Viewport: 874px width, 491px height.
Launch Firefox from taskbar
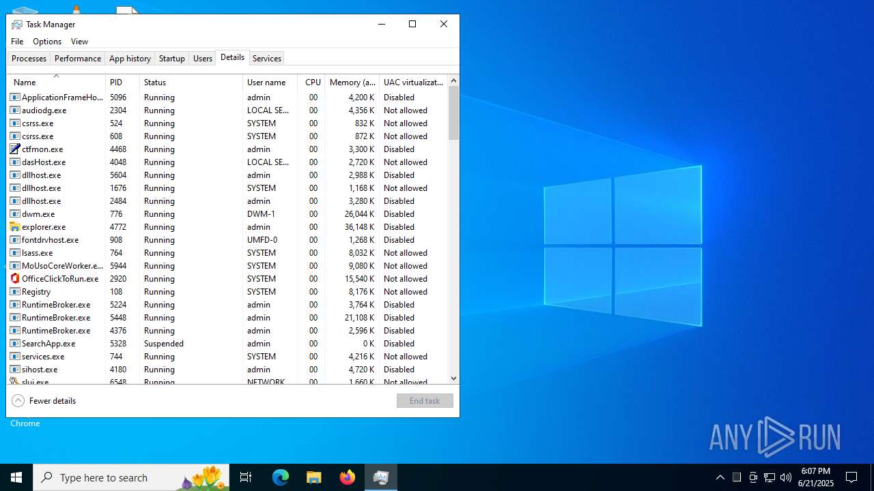click(348, 477)
